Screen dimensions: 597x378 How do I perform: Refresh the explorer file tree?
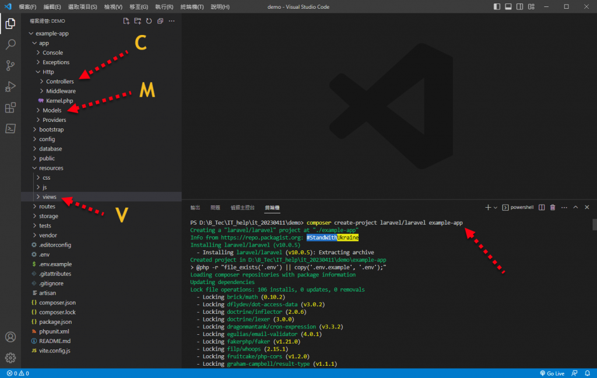point(149,21)
